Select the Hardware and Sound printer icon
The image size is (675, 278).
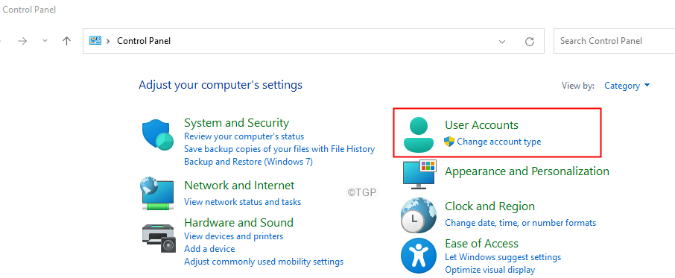pos(159,238)
